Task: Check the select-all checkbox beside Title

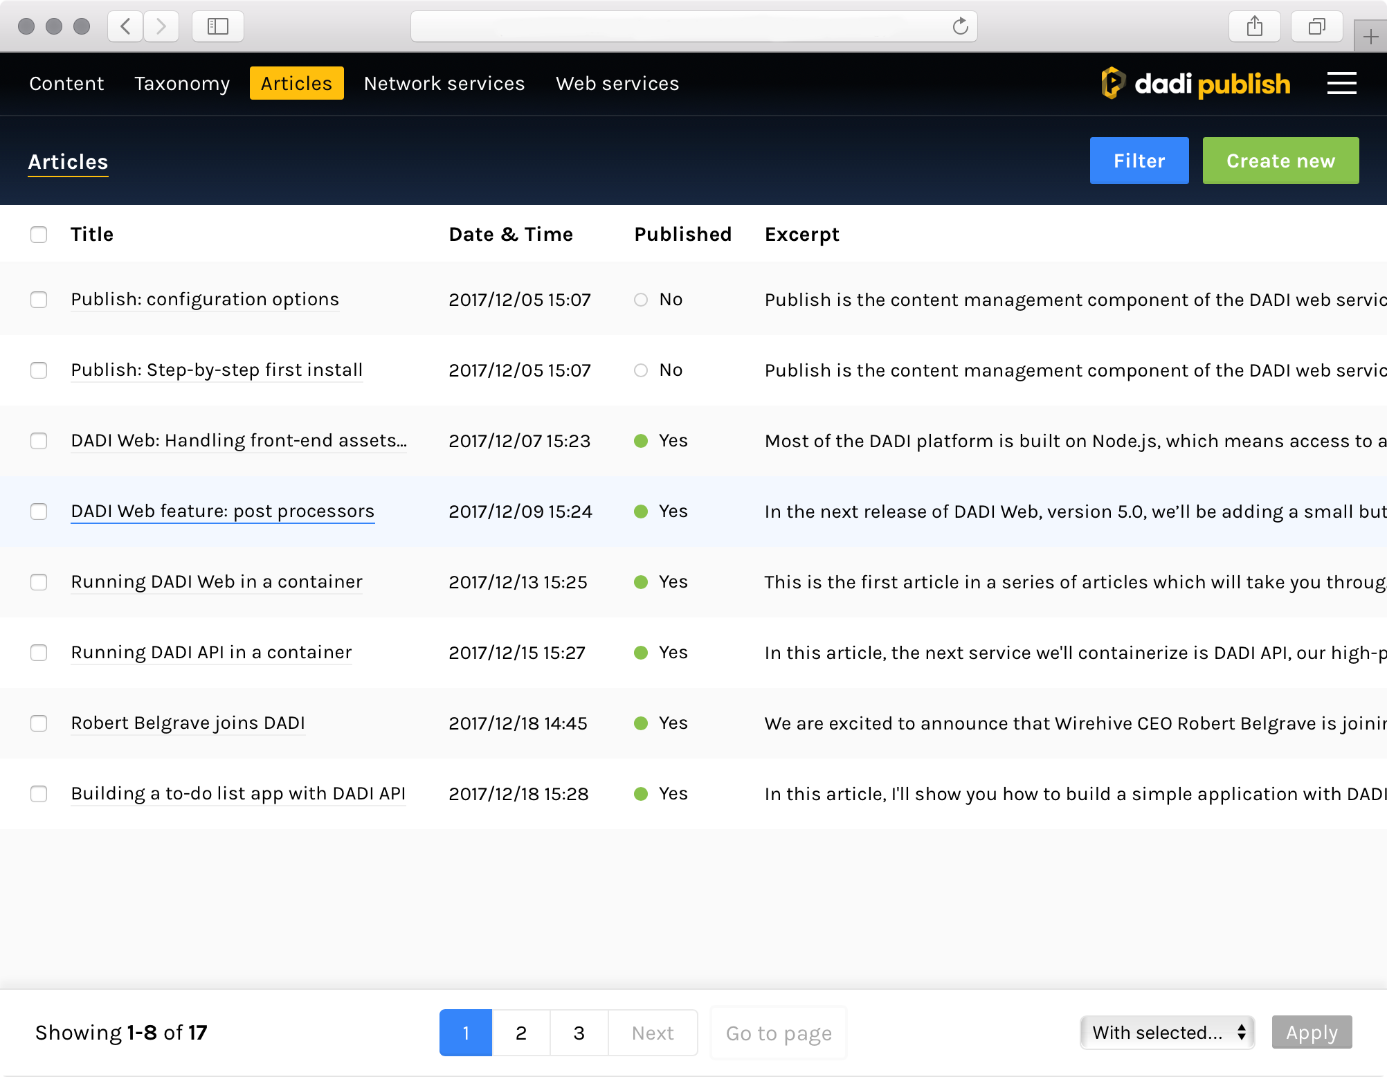Action: (39, 235)
